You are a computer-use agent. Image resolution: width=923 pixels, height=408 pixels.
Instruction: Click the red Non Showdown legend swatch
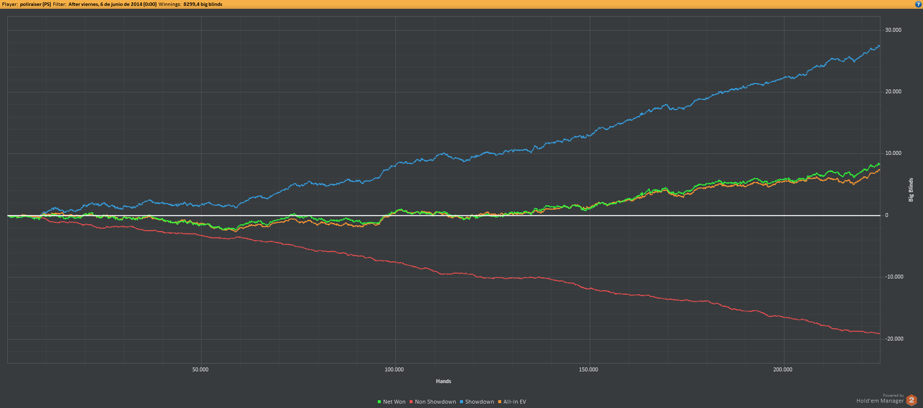tap(411, 402)
